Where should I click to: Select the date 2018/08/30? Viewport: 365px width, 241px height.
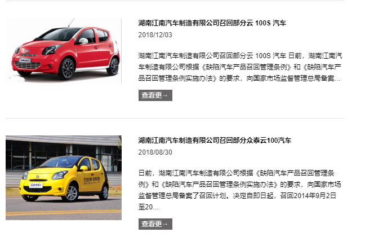155,152
